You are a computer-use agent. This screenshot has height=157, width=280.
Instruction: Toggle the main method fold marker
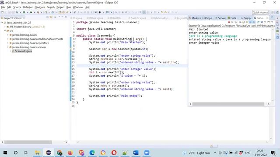coord(75,39)
